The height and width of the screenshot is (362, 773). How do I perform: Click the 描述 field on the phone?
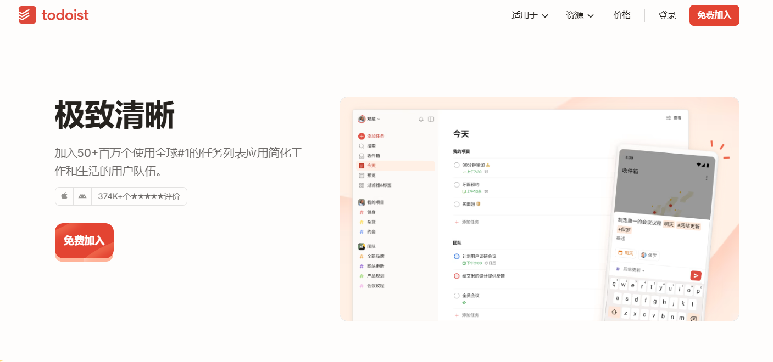click(621, 238)
